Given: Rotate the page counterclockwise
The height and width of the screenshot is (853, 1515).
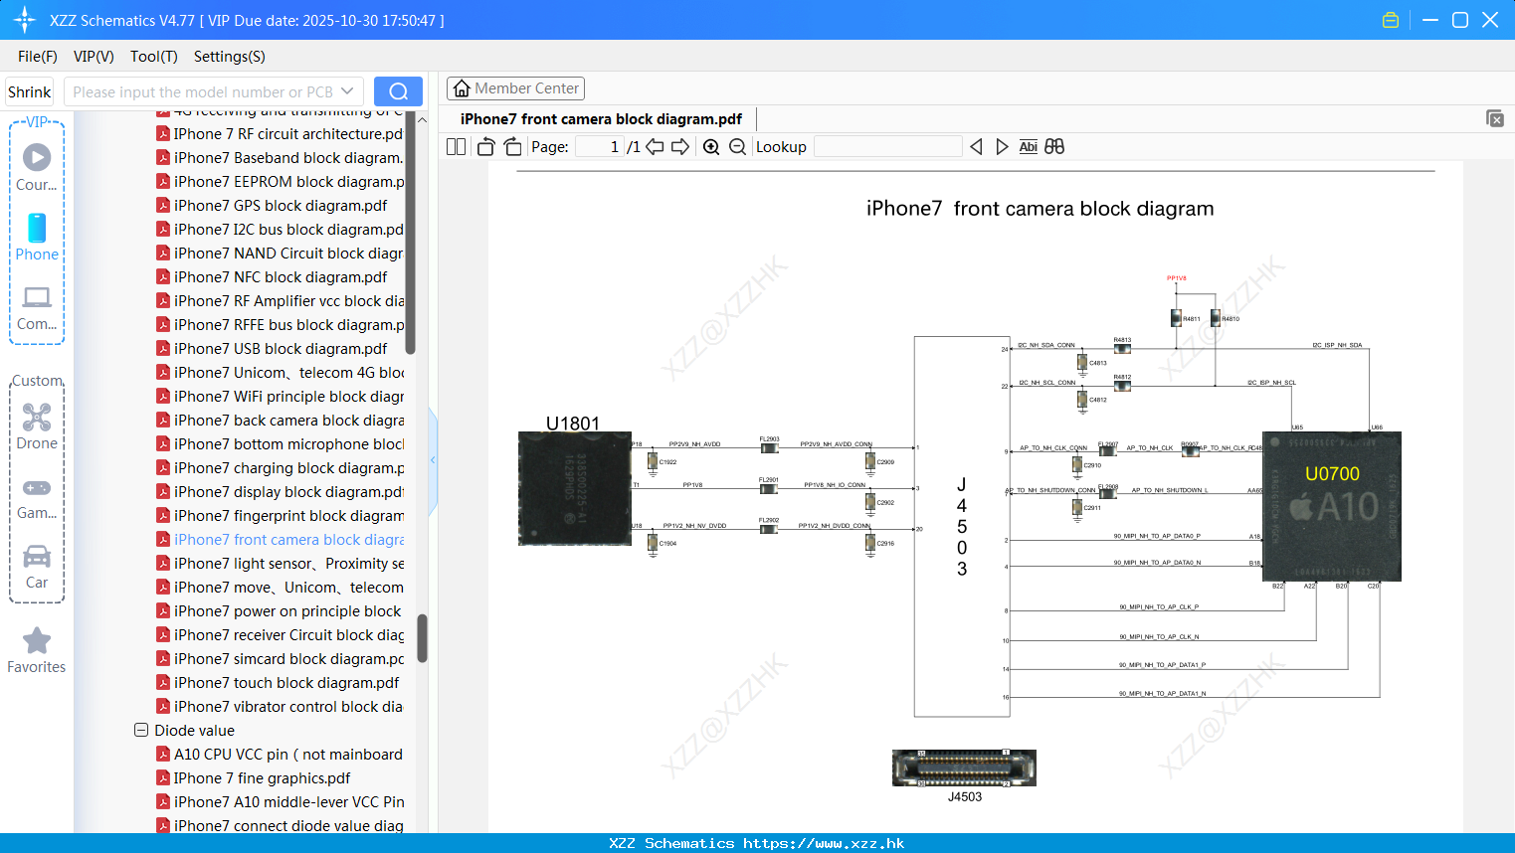Looking at the screenshot, I should point(485,147).
